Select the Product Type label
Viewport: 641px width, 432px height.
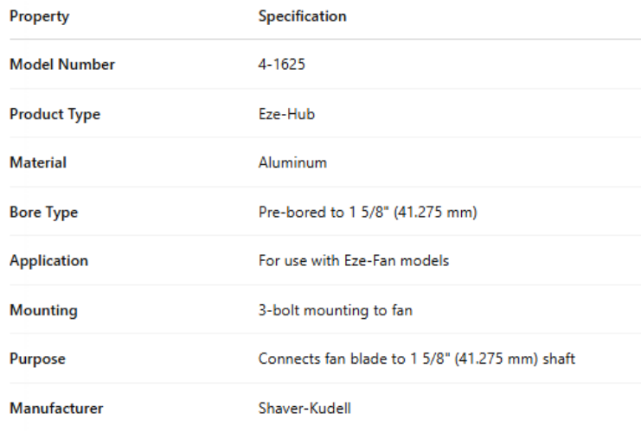pyautogui.click(x=55, y=114)
